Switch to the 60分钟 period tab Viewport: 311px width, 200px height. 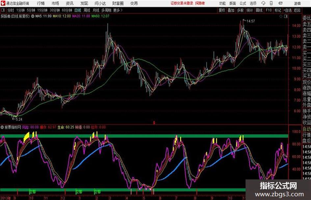(x=67, y=10)
